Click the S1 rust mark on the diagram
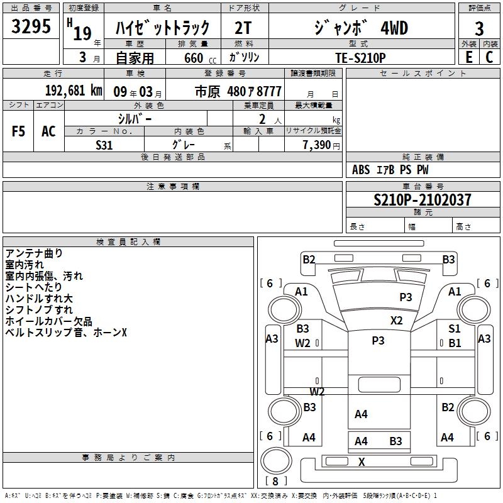This screenshot has width=503, height=503. tap(455, 329)
